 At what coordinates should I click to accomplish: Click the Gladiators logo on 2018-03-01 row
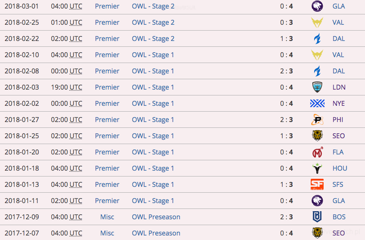coord(317,6)
